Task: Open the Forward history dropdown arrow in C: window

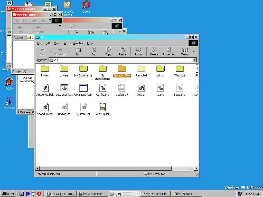Action: 69,52
